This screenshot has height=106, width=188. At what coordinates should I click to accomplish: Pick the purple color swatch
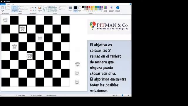coord(102,7)
